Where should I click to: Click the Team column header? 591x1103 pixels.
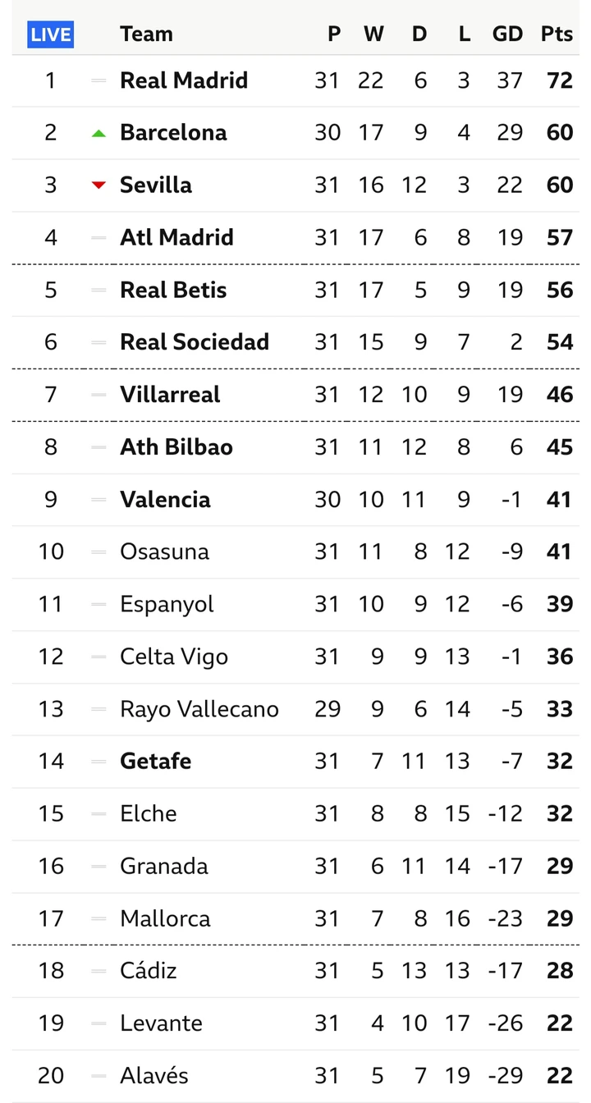click(x=146, y=34)
